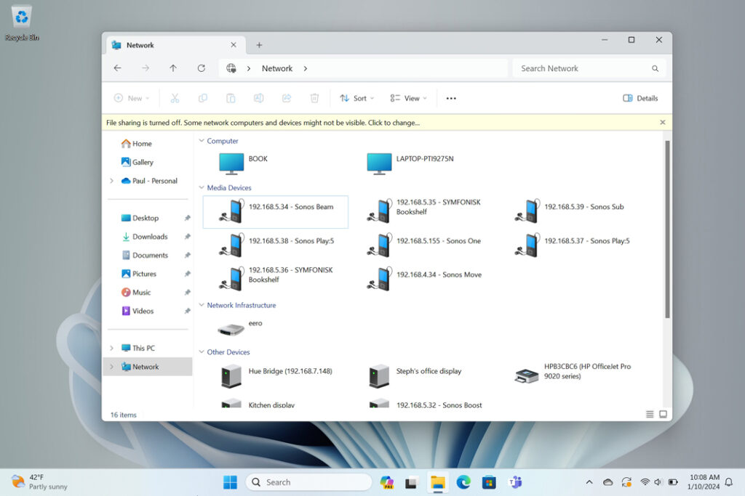Click the Paste icon in the toolbar
Viewport: 745px width, 496px height.
click(230, 97)
